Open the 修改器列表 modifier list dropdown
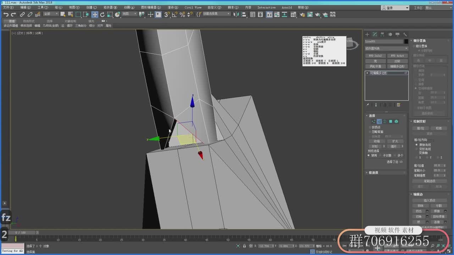Image resolution: width=454 pixels, height=255 pixels. coord(386,49)
